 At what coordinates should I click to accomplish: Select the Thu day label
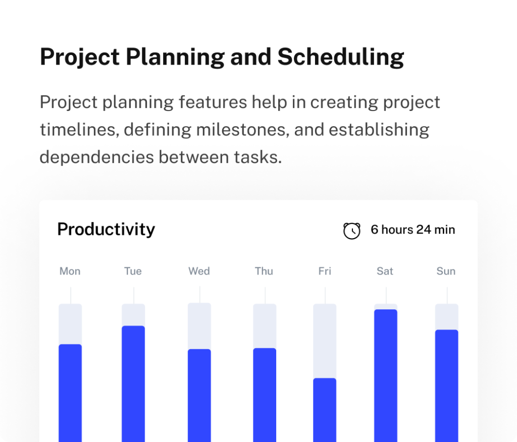(x=264, y=271)
